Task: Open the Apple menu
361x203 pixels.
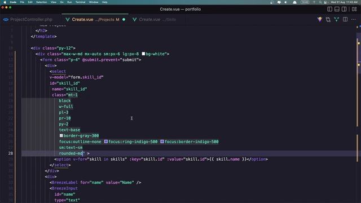Action: [5, 2]
